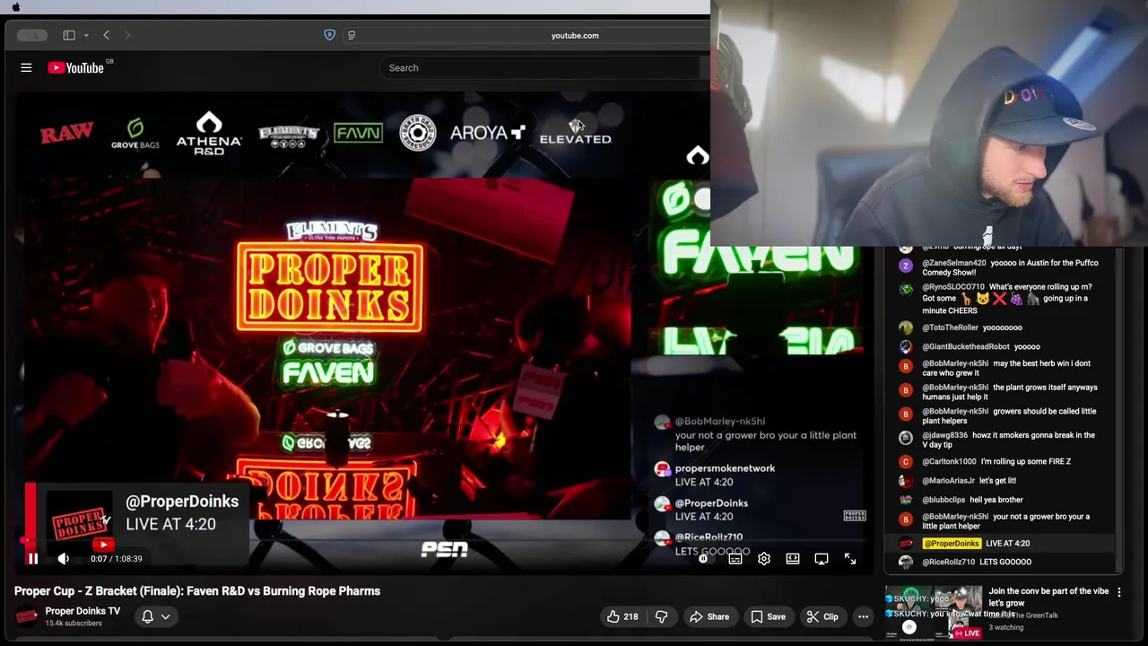Enter full screen mode
The image size is (1148, 646).
(850, 559)
